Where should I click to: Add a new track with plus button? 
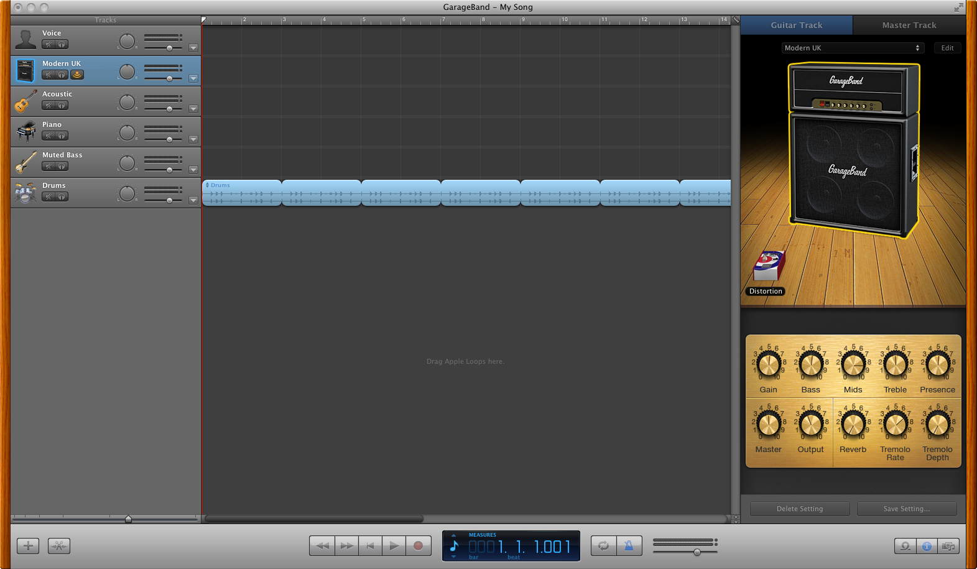tap(28, 546)
